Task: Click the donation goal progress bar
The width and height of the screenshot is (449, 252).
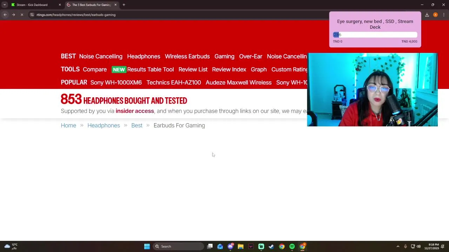Action: [375, 35]
